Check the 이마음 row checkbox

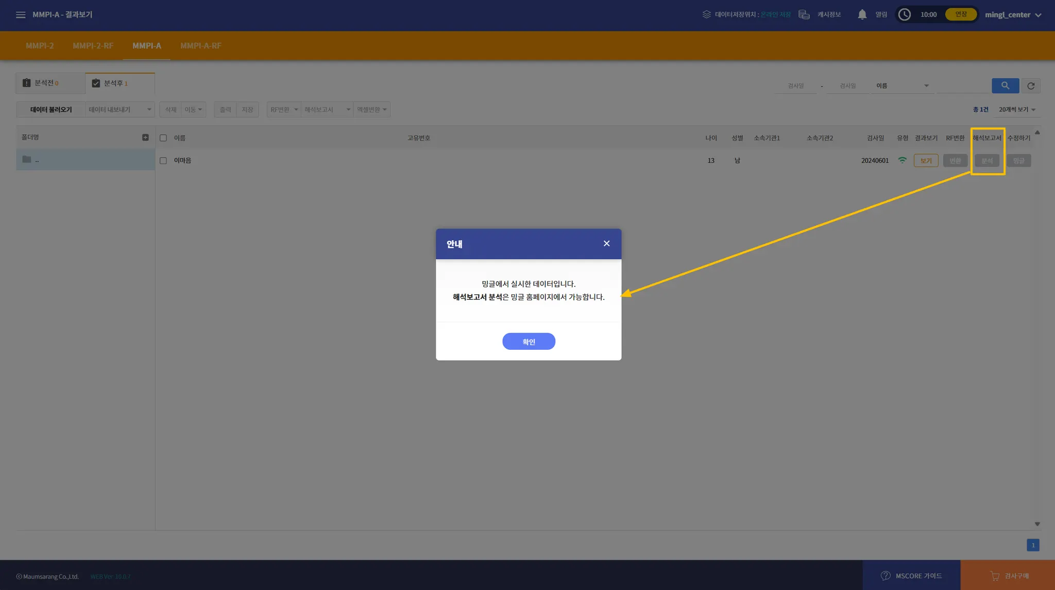[x=163, y=160]
